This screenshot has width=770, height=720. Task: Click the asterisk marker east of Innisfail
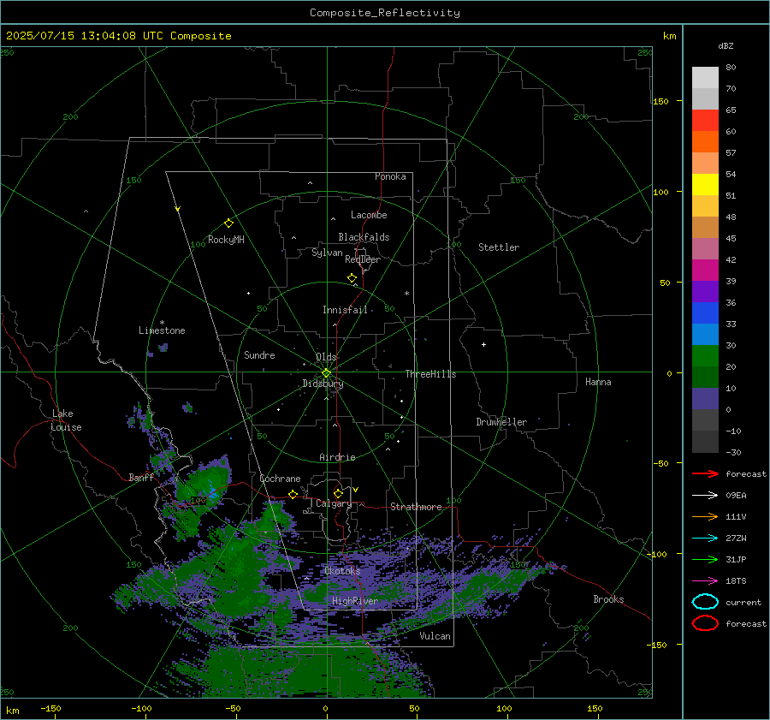pos(406,294)
